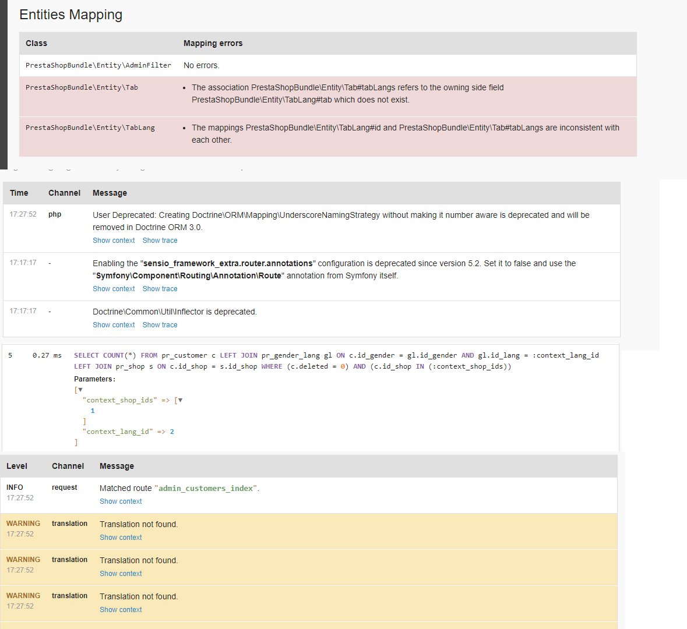Click the Time column header in deprecations table

click(x=19, y=193)
